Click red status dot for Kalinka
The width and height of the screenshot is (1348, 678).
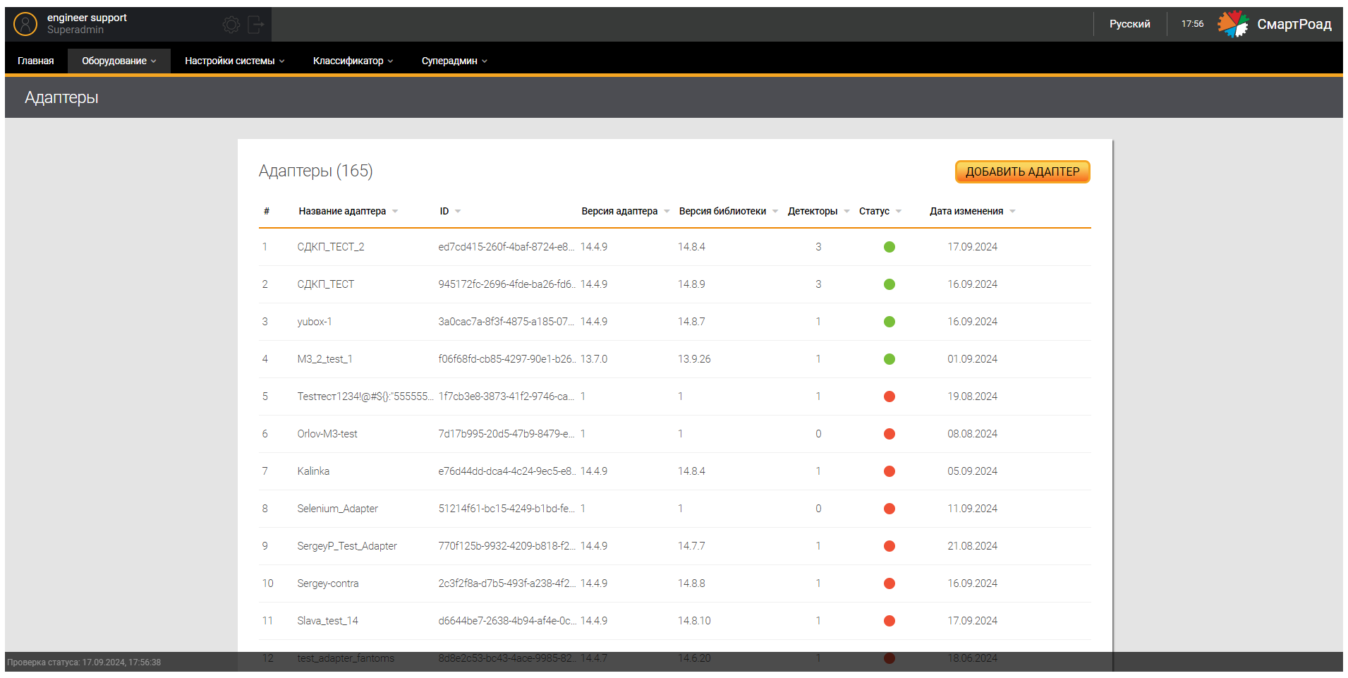(x=889, y=471)
